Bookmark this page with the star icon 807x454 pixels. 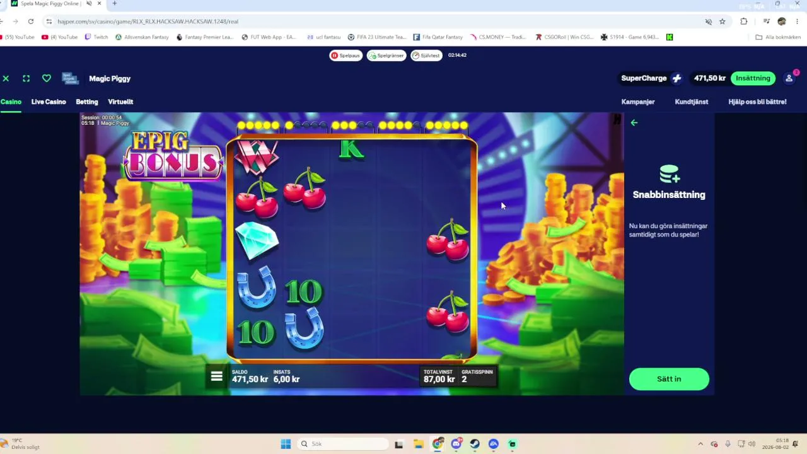[x=723, y=21]
